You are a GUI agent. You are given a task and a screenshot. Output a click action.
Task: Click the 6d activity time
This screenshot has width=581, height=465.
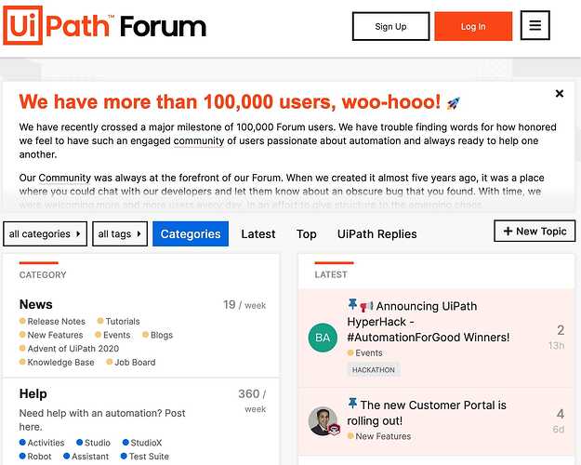tap(559, 430)
